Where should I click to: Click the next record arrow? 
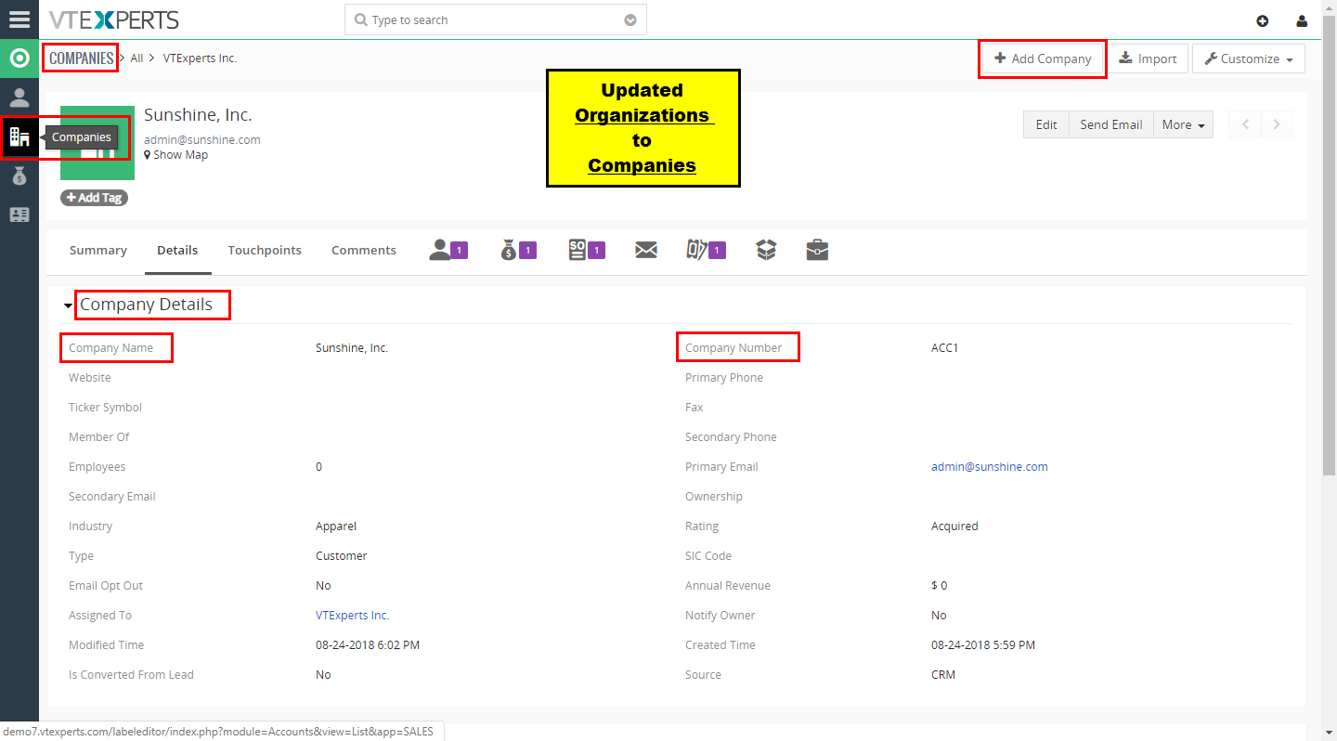pyautogui.click(x=1277, y=124)
